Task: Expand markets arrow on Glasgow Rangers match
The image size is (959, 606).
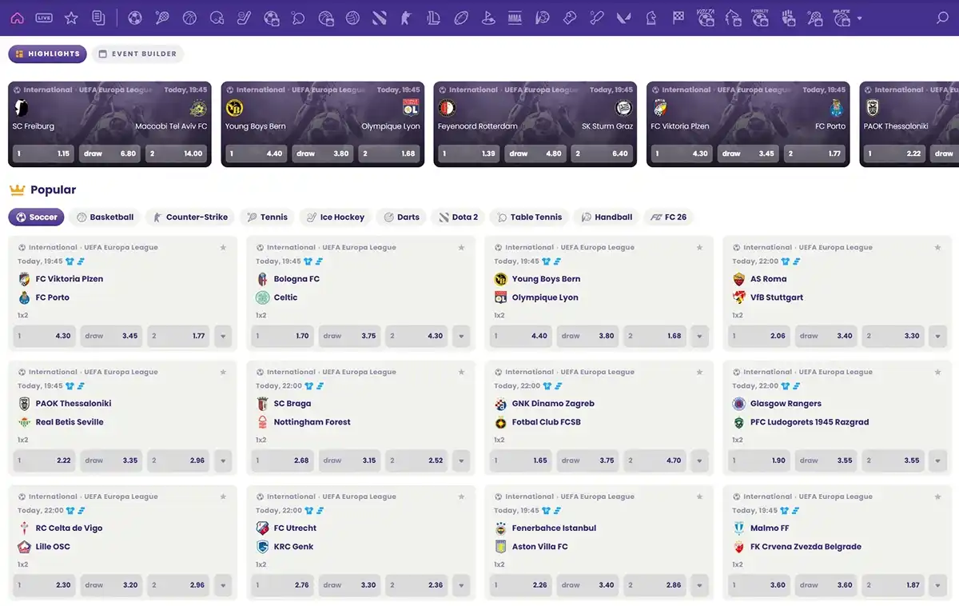Action: click(937, 461)
